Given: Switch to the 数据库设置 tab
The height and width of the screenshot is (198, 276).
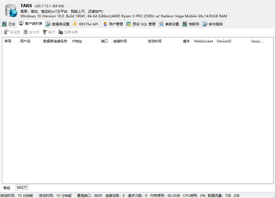Looking at the screenshot, I should [x=58, y=24].
